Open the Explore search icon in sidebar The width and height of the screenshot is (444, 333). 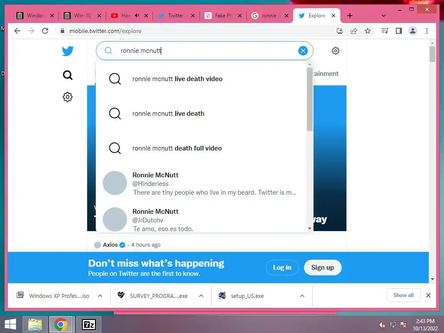click(68, 75)
